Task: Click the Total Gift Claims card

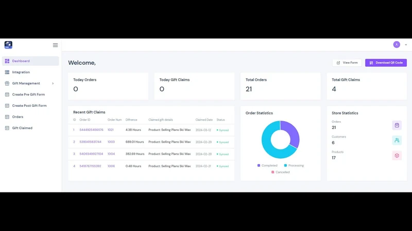Action: [367, 86]
